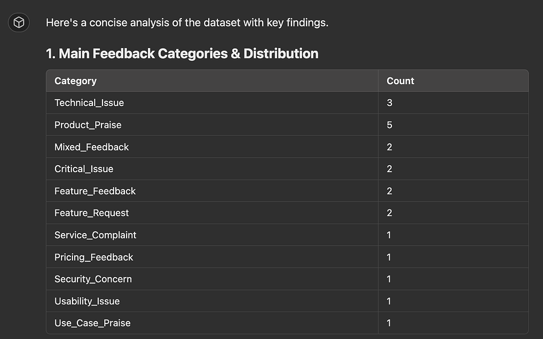Click the Product_Praise row label

(88, 125)
